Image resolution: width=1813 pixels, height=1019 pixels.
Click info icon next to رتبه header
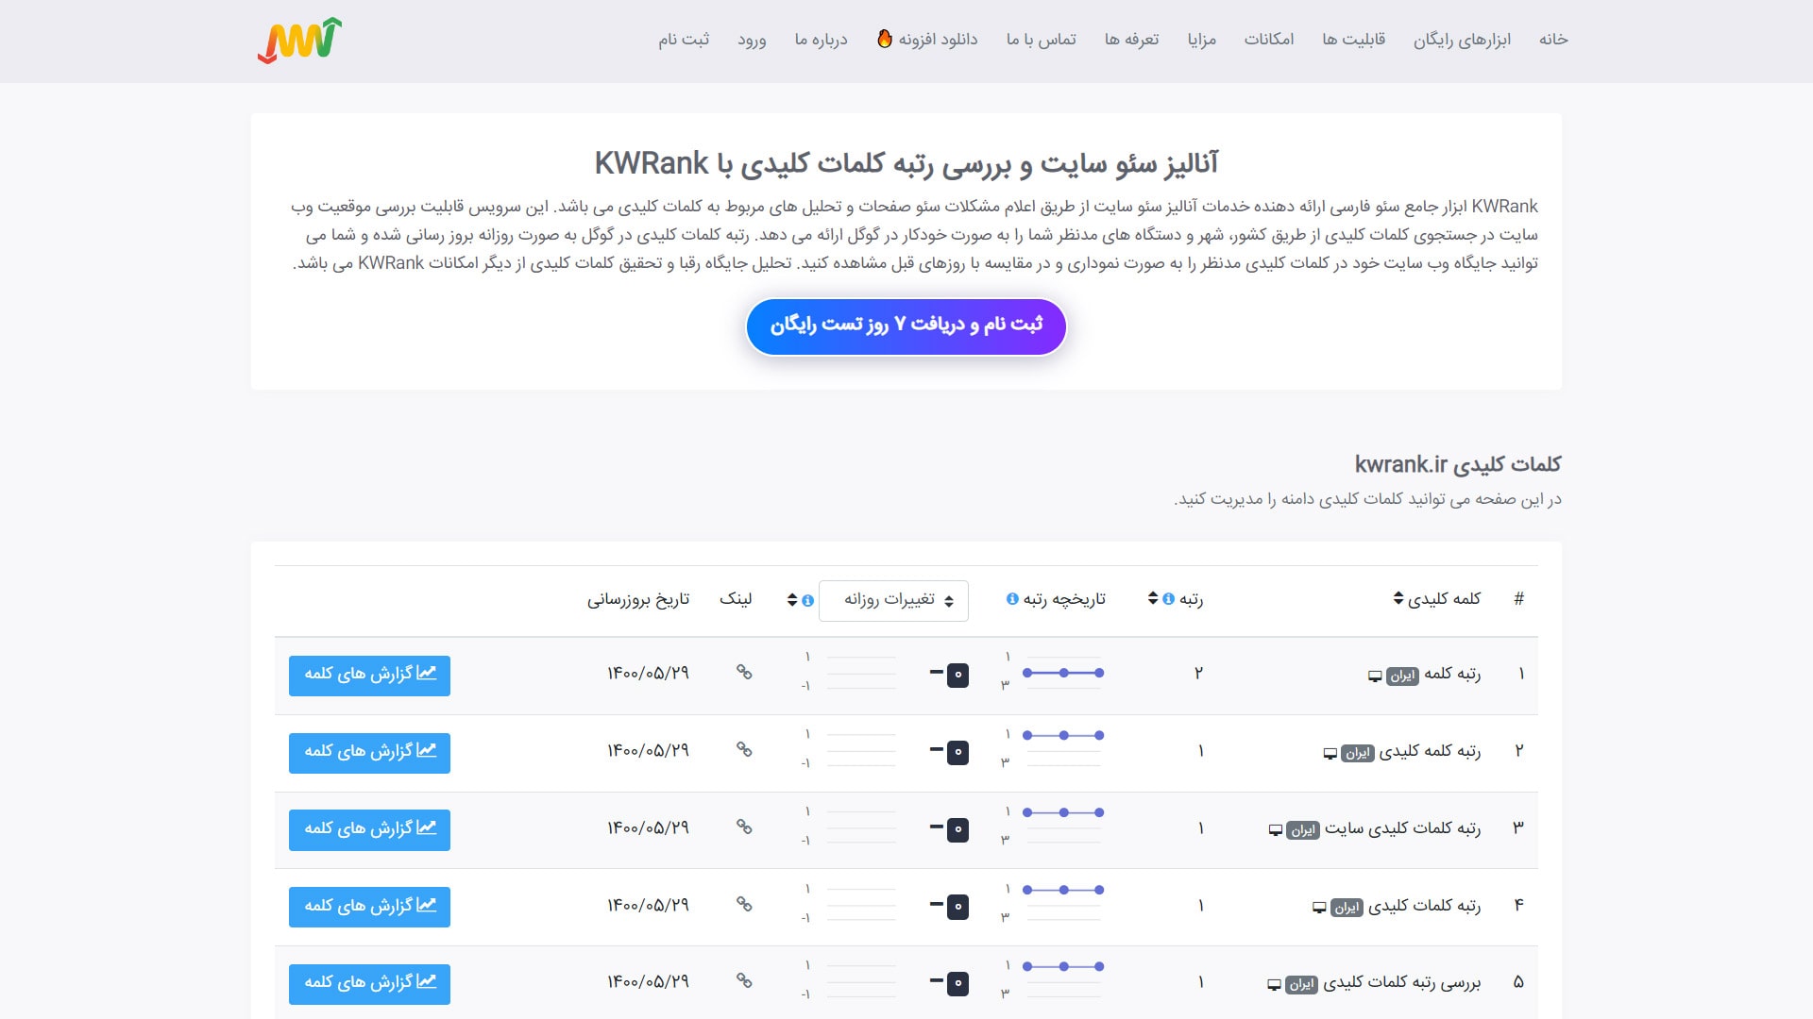click(1169, 599)
